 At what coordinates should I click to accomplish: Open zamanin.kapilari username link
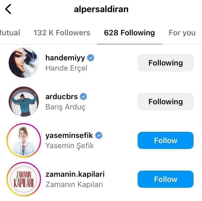coord(75,174)
